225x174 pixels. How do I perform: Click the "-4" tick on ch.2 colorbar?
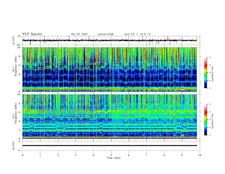[209, 112]
